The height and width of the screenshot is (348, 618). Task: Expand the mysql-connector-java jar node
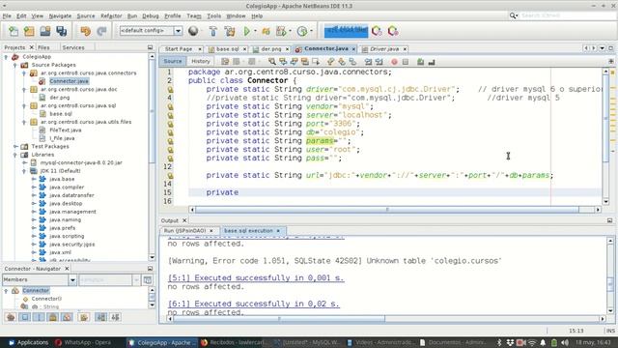point(24,162)
